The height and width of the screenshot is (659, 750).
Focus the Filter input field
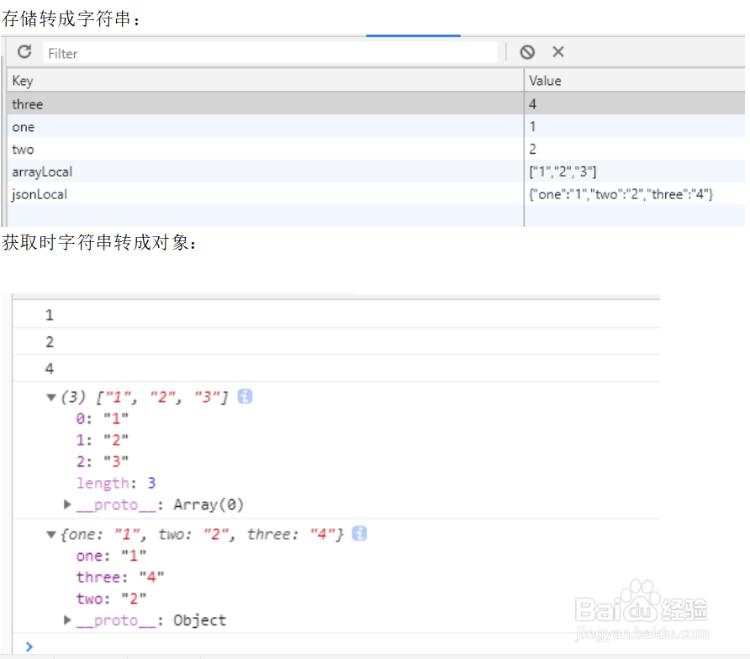point(271,53)
